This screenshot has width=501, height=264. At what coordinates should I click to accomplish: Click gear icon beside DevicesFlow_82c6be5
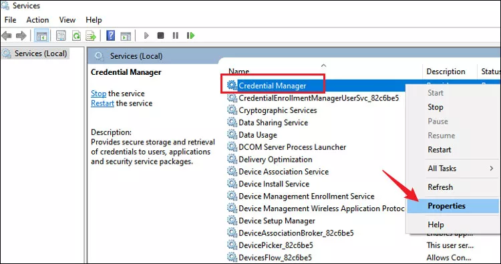point(232,257)
